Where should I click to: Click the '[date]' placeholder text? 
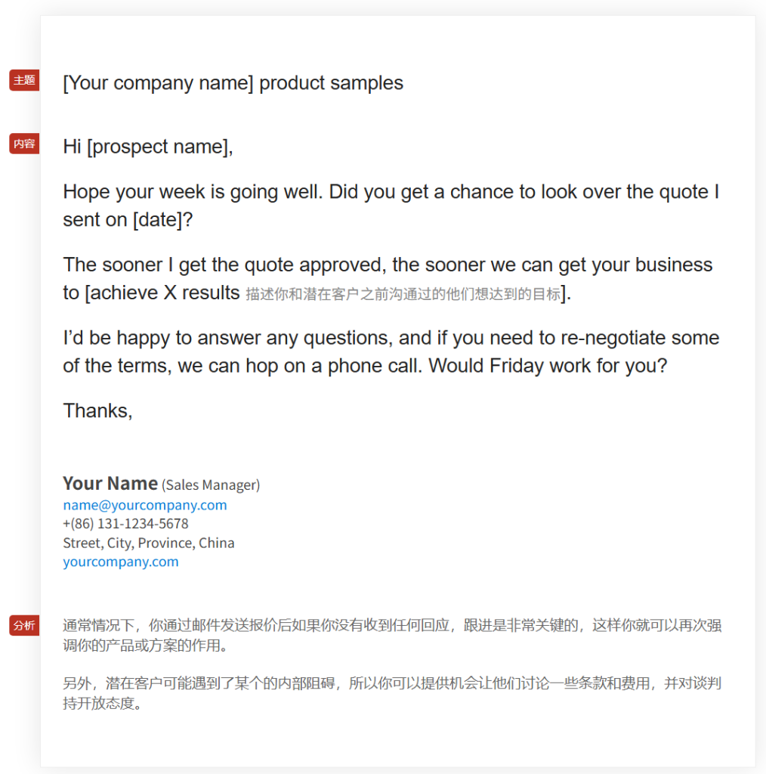pyautogui.click(x=157, y=220)
